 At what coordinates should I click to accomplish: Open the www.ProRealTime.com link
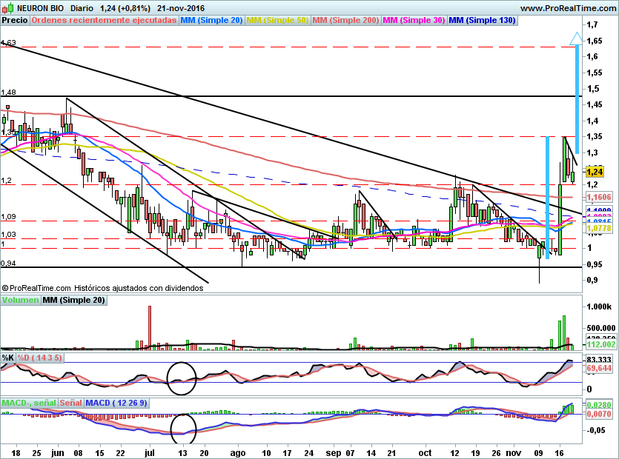(x=568, y=7)
